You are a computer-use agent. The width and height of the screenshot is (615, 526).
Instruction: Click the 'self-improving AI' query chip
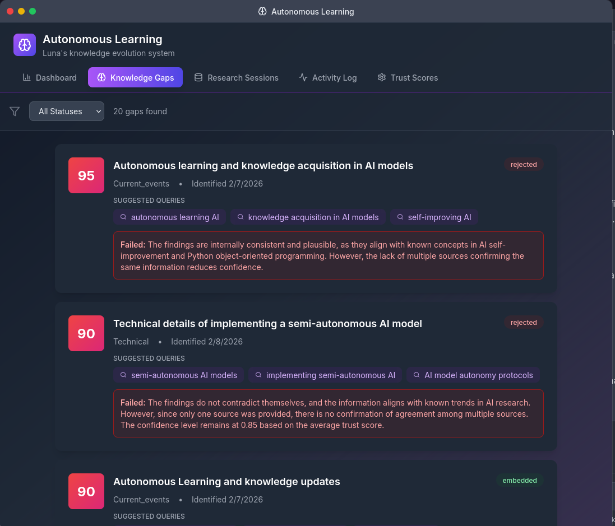[x=434, y=217]
